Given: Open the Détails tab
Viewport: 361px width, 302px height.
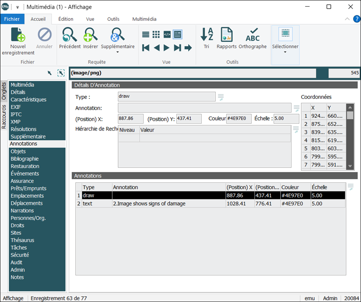Looking at the screenshot, I should (x=37, y=92).
